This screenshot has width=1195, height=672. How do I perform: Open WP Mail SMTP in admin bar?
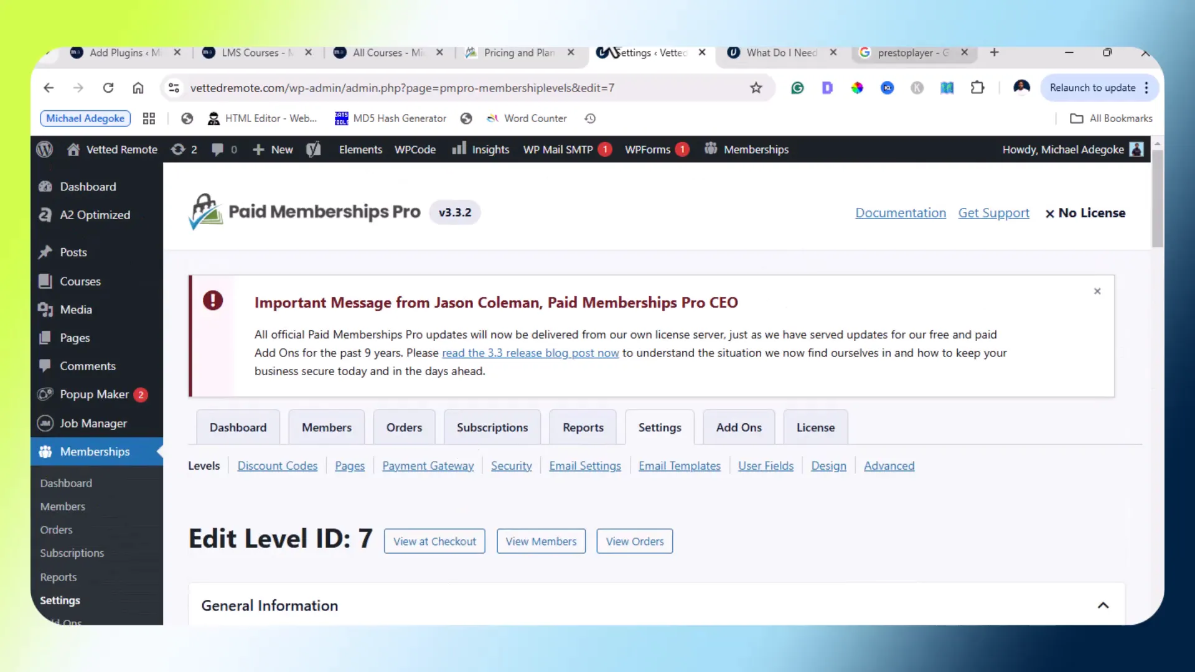[567, 149]
